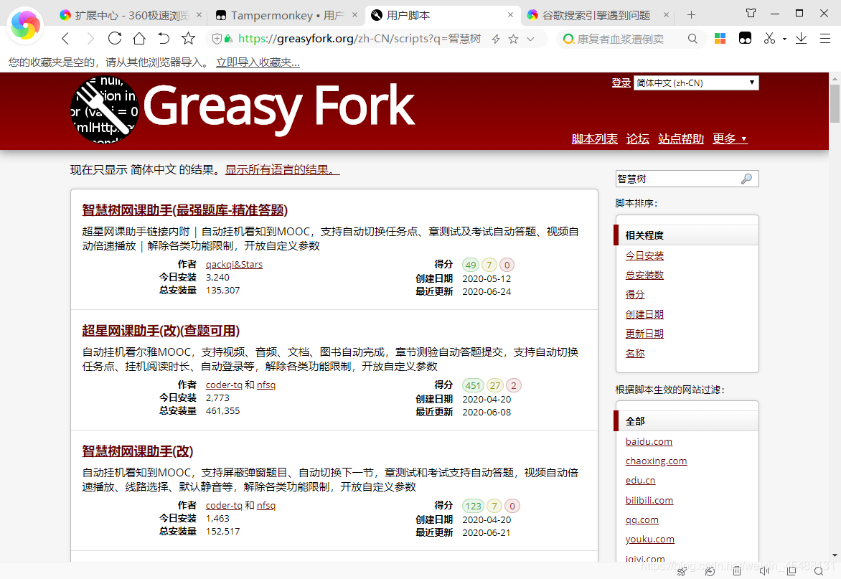Viewport: 841px width, 579px height.
Task: Click 立即导入收藏夹 link
Action: pyautogui.click(x=258, y=62)
